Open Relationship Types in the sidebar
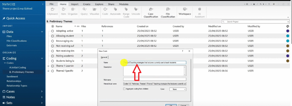Screen dimensions: 292x106 [x=17, y=86]
